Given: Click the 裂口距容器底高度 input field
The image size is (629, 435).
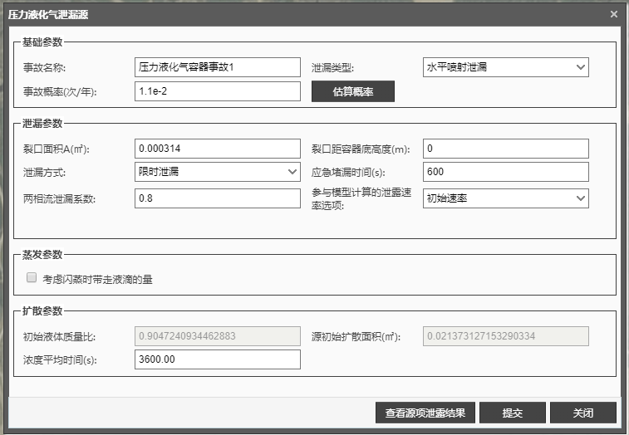Looking at the screenshot, I should 505,149.
